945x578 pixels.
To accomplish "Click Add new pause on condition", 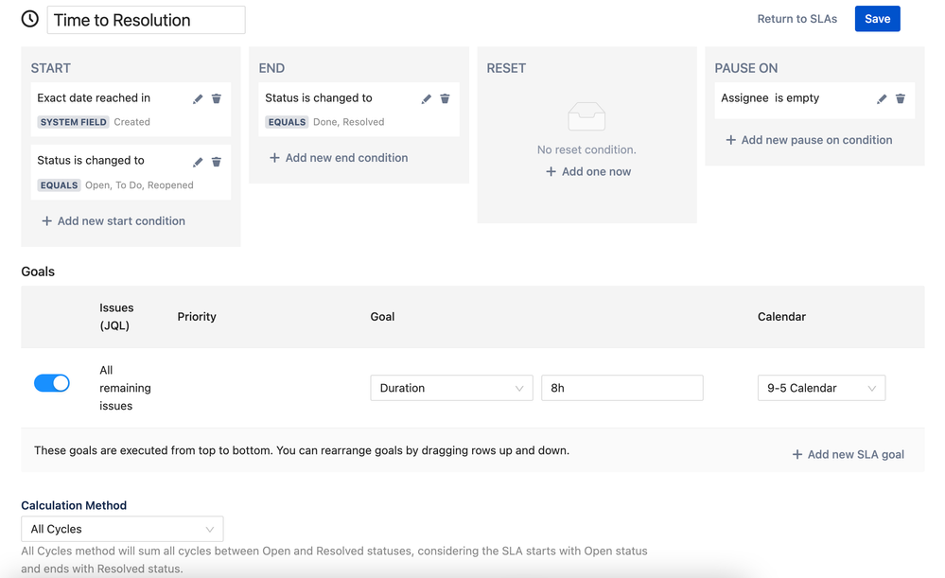I will pyautogui.click(x=809, y=140).
